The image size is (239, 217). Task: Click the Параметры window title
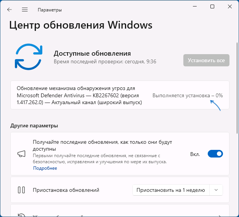(x=50, y=10)
